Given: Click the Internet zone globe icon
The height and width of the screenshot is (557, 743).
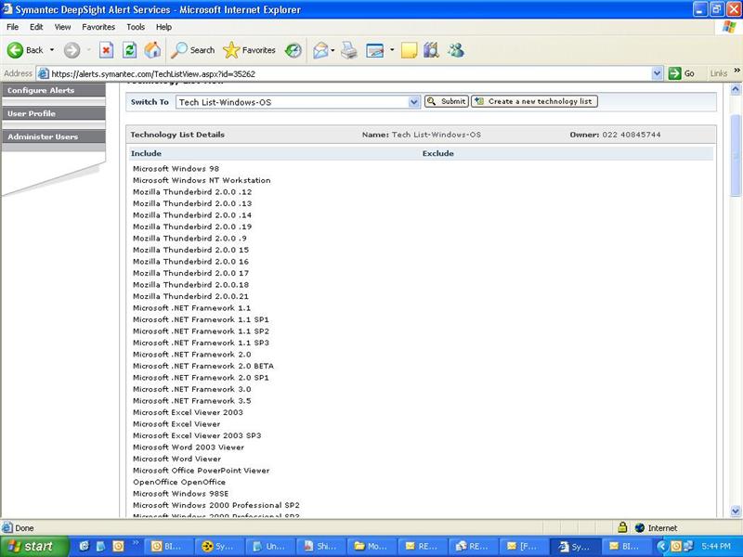Looking at the screenshot, I should [639, 527].
